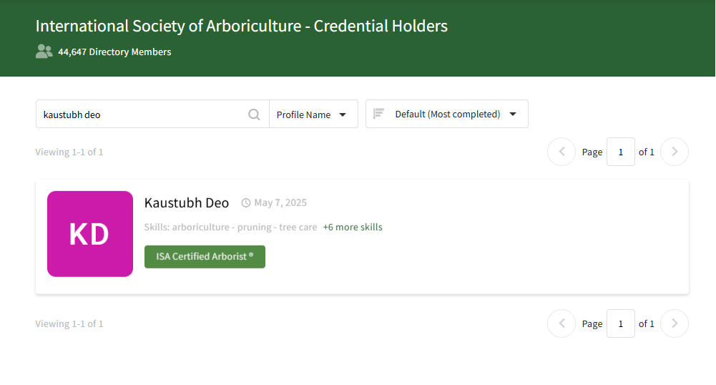Open the ISA Certified Arborist credential badge

point(205,257)
